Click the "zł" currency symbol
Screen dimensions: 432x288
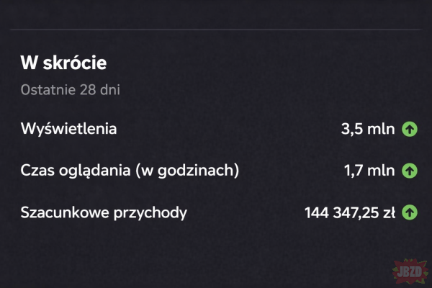pos(387,212)
